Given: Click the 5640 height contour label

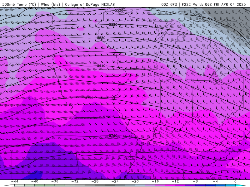Looking at the screenshot, I should pos(101,66).
